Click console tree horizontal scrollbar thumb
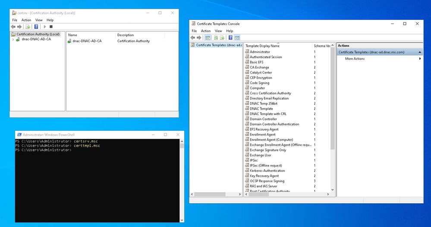 [210, 194]
